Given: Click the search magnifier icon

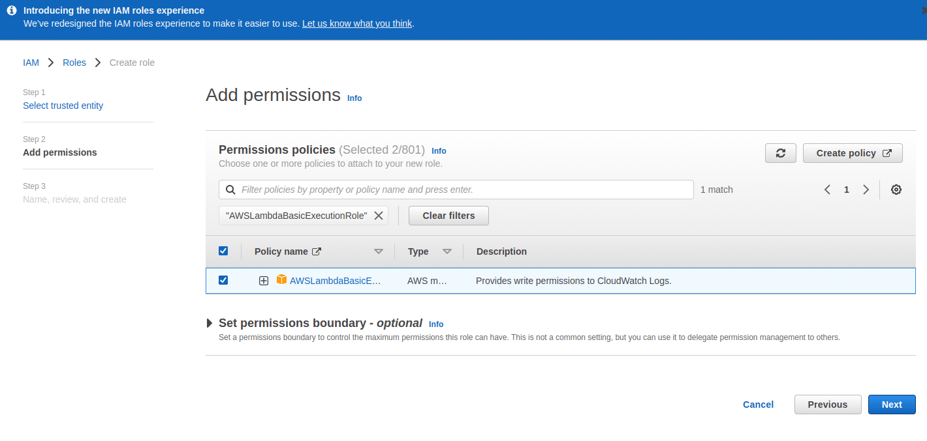Looking at the screenshot, I should tap(230, 190).
